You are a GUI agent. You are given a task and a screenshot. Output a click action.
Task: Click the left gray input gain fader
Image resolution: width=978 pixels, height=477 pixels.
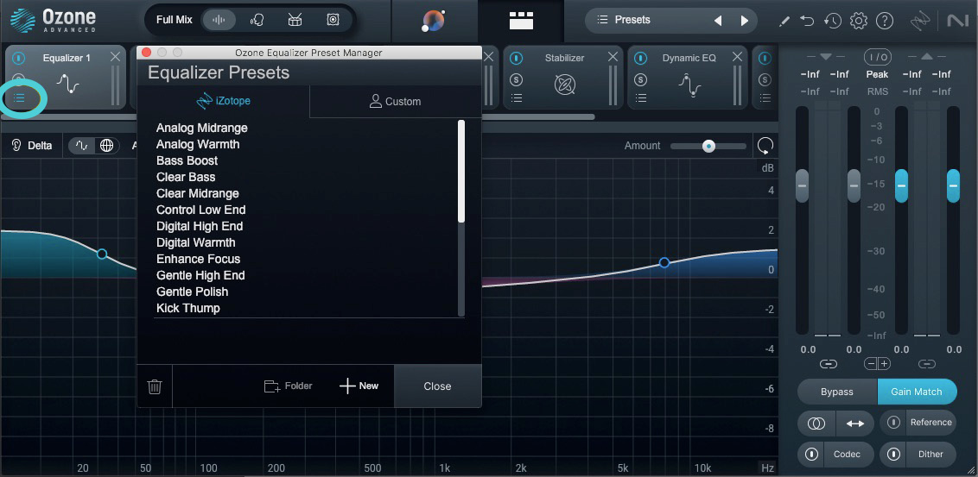point(802,185)
